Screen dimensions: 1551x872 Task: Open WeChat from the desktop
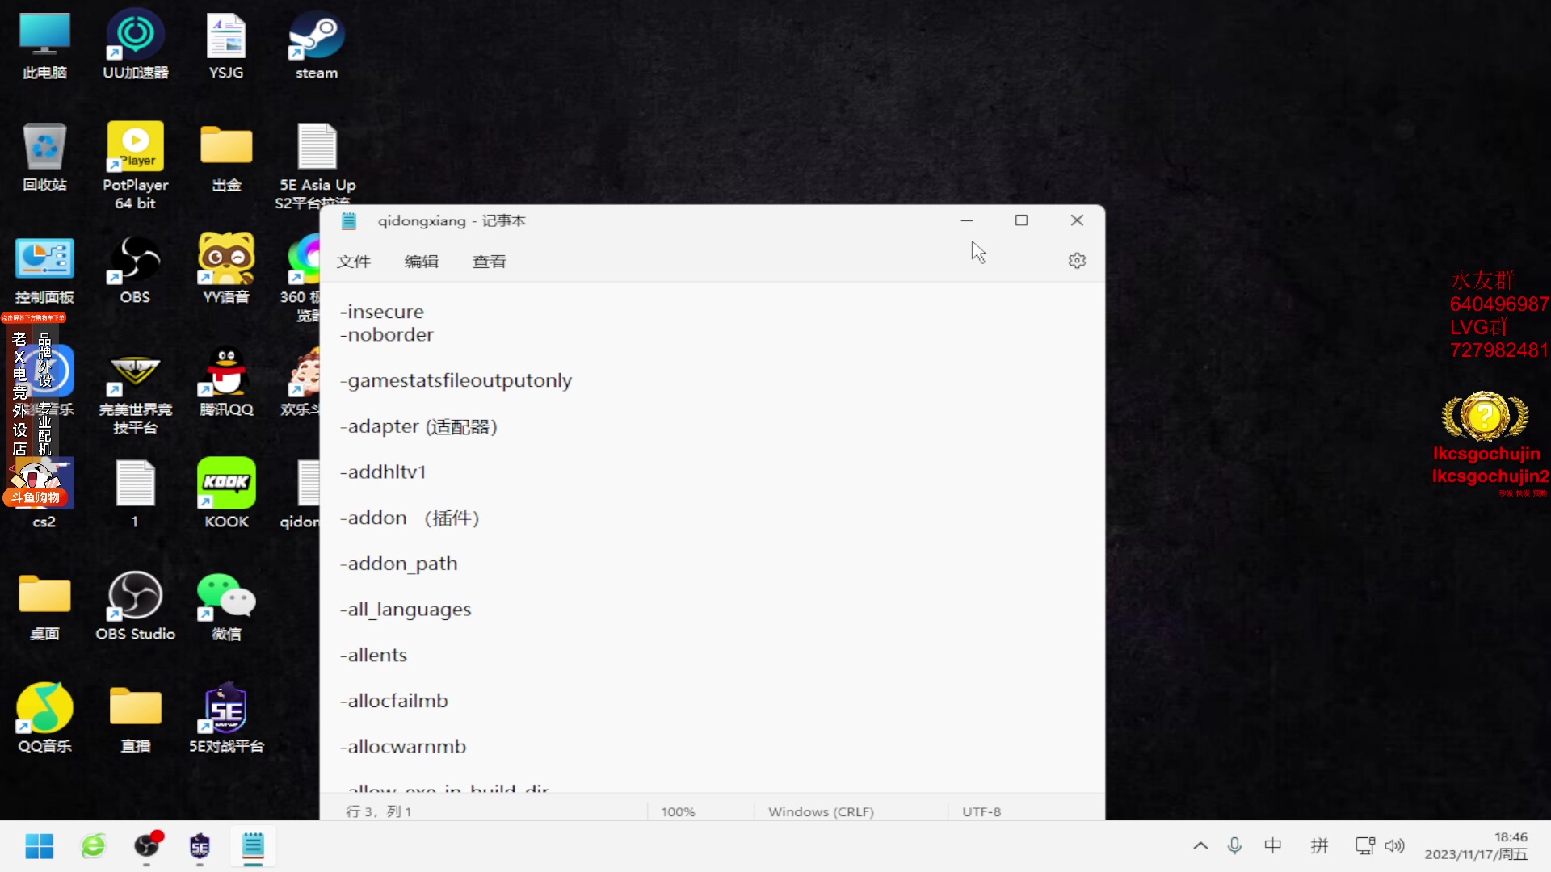point(225,597)
